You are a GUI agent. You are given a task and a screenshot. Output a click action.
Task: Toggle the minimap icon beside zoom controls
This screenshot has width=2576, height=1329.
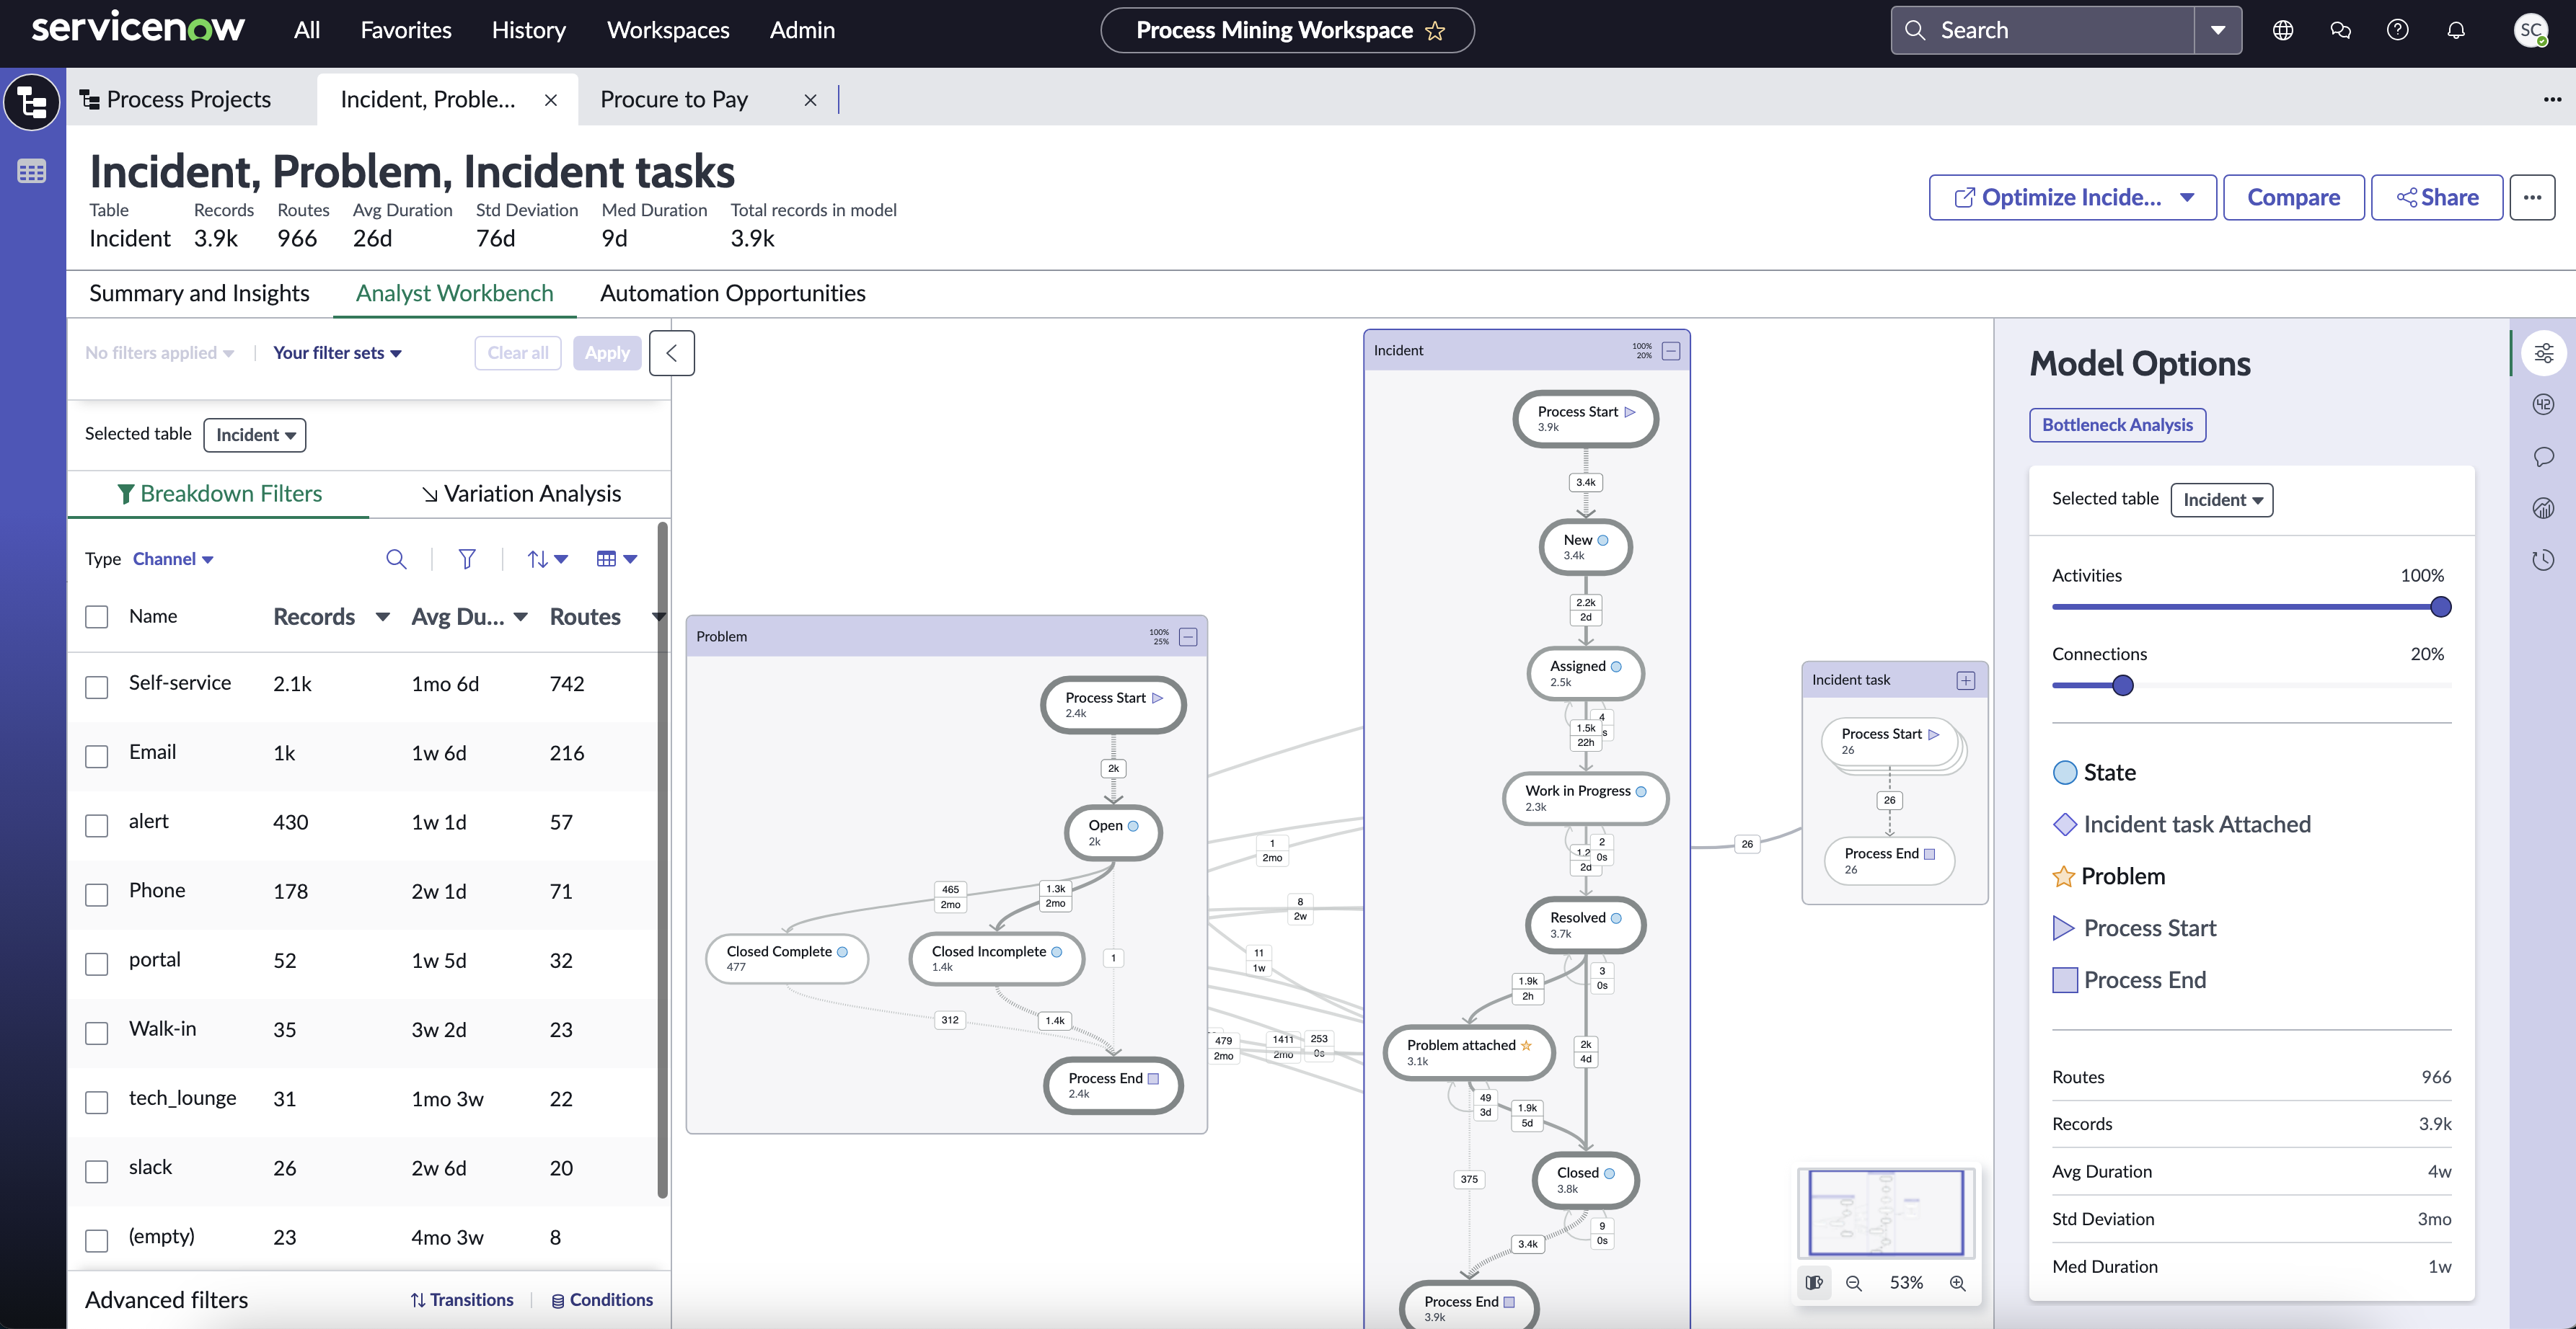coord(1814,1283)
